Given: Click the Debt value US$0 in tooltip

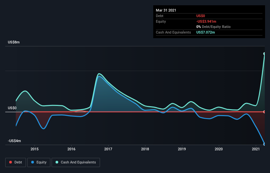Looking at the screenshot, I should point(201,16).
